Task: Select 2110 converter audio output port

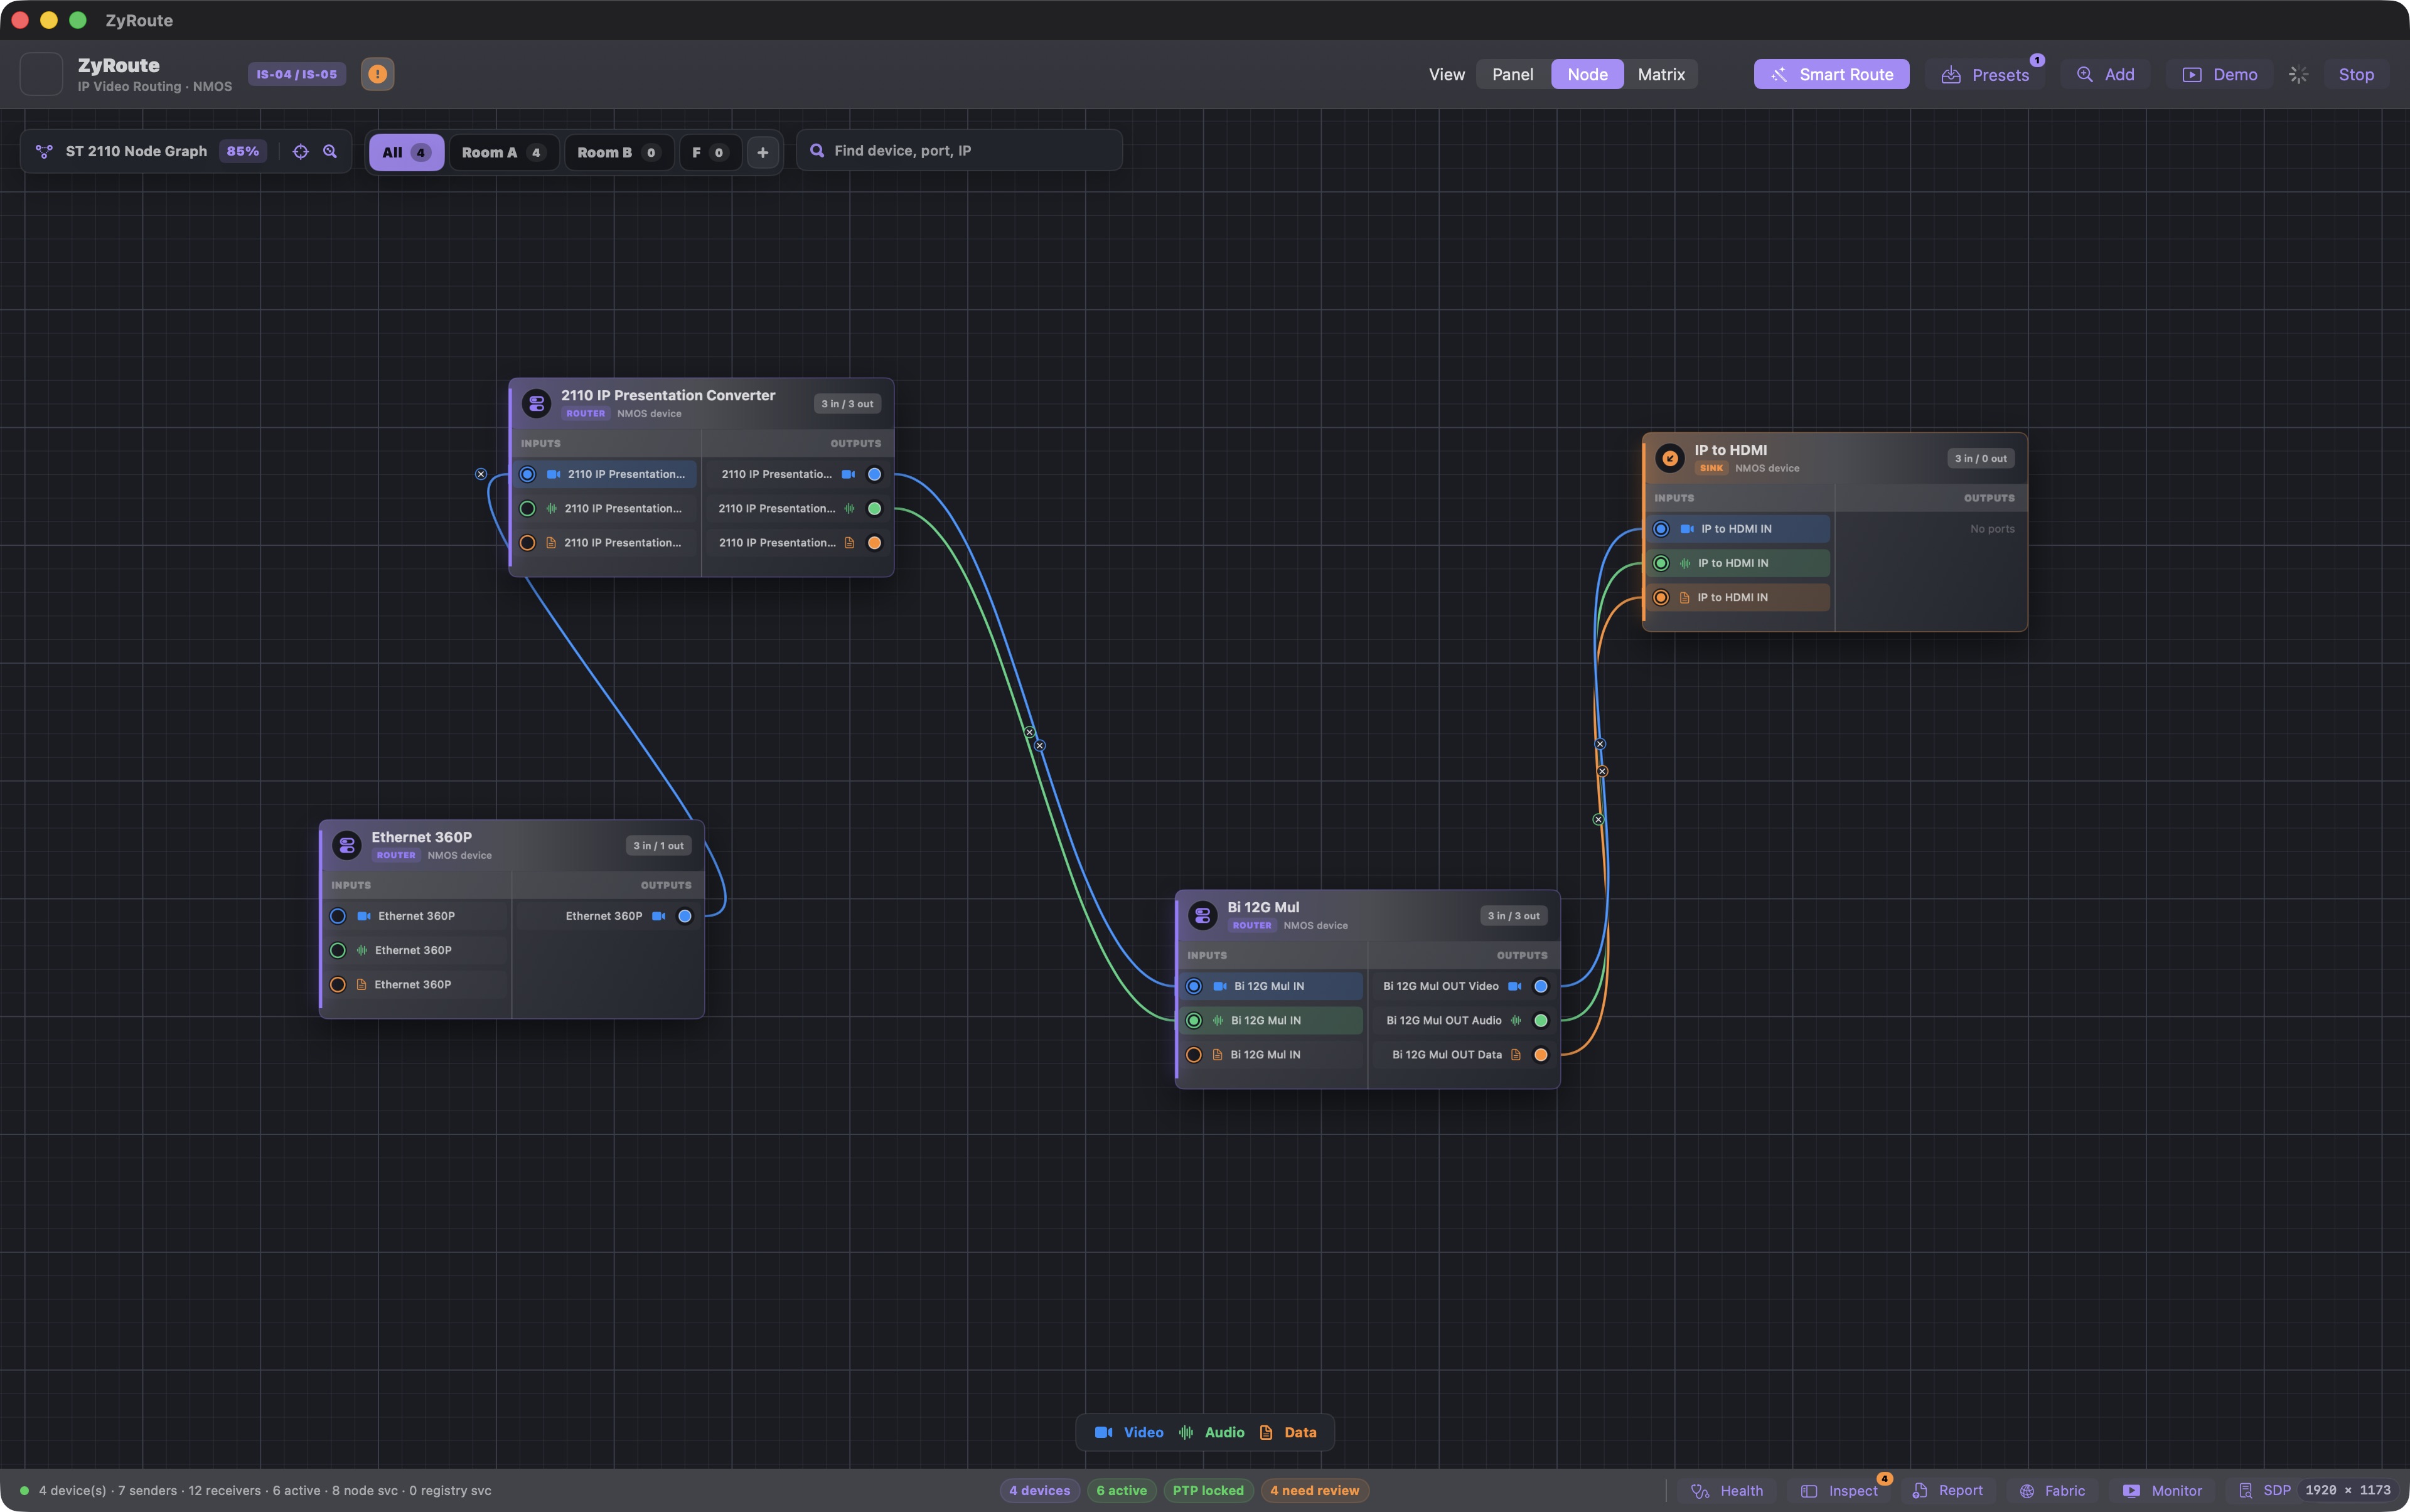Action: [x=874, y=509]
